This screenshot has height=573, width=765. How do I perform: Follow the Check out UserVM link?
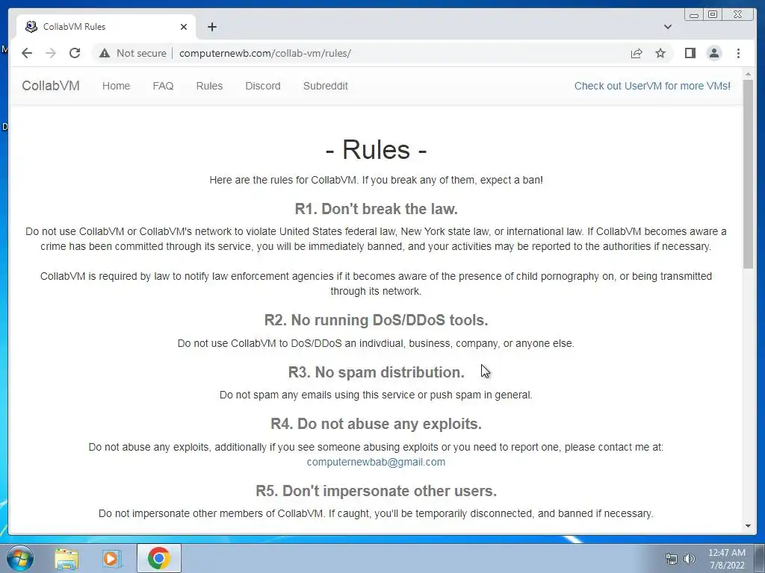click(x=652, y=86)
